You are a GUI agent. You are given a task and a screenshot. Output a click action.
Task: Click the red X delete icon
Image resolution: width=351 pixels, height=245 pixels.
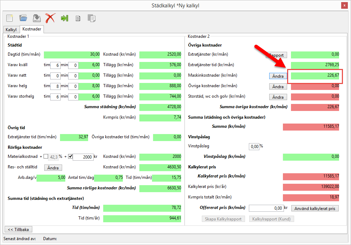(50, 18)
